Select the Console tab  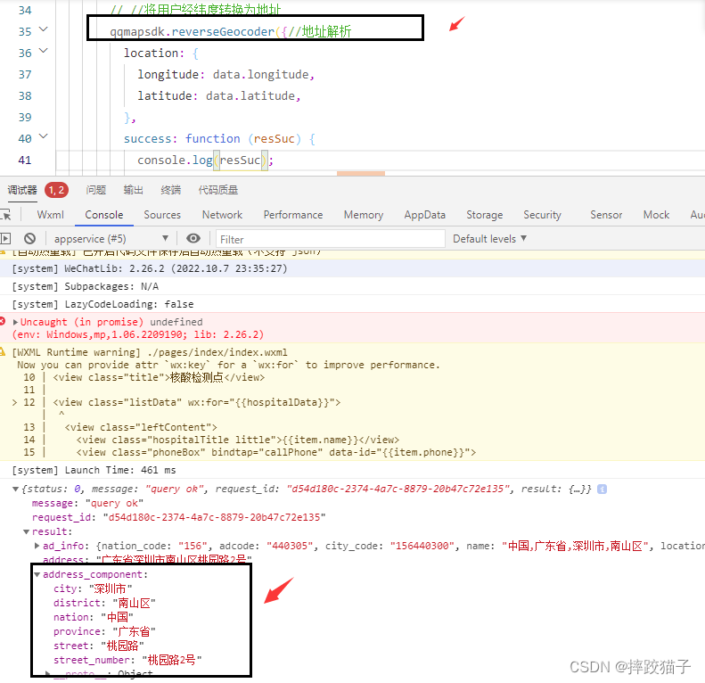pos(104,215)
